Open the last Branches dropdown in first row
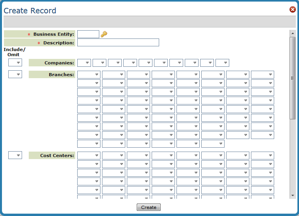This screenshot has width=299, height=216. (262, 75)
